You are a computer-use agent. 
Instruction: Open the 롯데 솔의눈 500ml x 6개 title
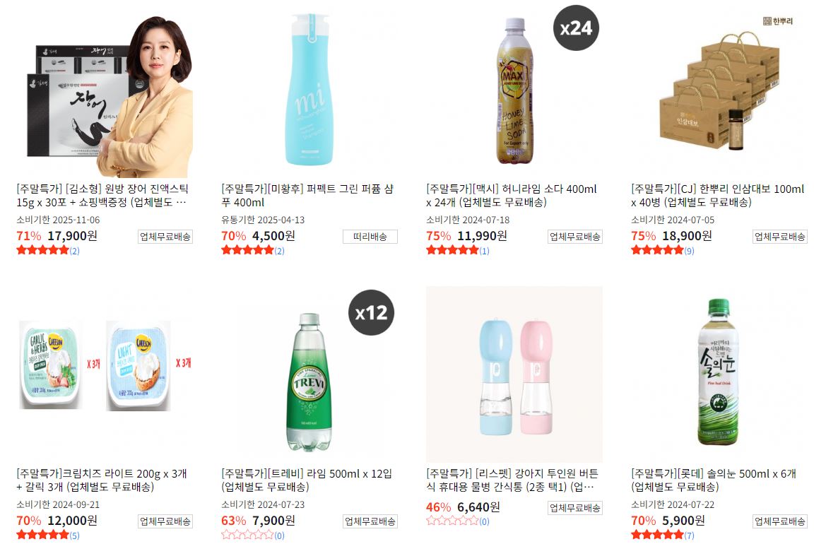point(713,480)
